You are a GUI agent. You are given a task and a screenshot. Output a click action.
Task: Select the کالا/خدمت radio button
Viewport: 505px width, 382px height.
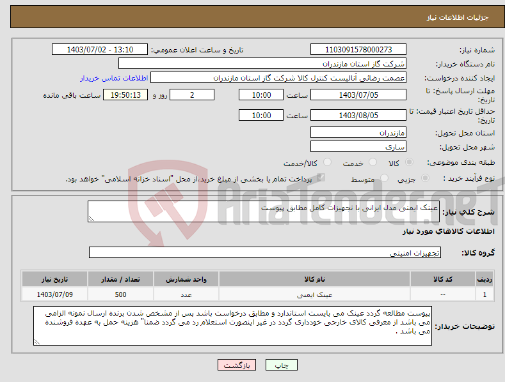point(327,162)
